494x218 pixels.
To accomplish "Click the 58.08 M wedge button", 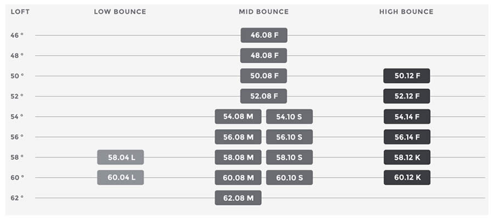I will pyautogui.click(x=238, y=157).
